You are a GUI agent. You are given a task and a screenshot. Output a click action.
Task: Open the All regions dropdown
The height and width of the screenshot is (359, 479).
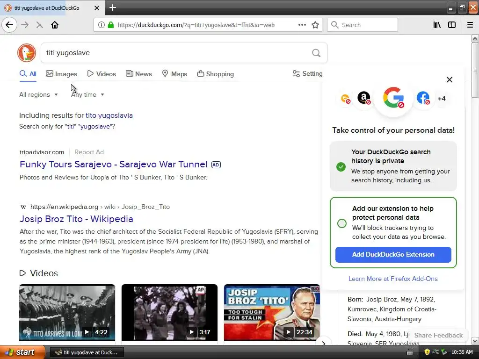[x=38, y=94]
